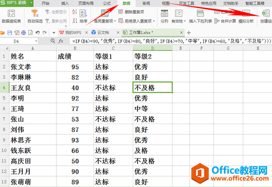
Task: Open the 文档助手 tab
Action: (231, 3)
